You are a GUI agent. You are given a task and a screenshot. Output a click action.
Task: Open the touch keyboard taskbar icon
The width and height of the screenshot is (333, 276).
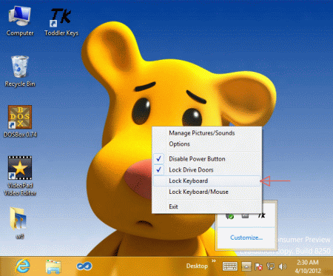tap(229, 266)
